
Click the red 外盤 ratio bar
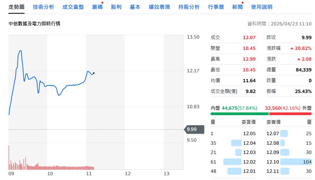tap(290, 114)
